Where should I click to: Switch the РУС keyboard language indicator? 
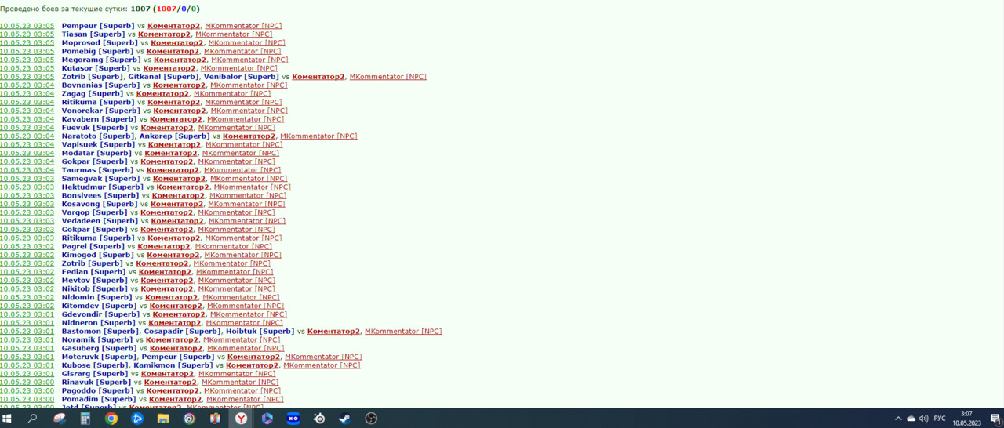[x=940, y=419]
